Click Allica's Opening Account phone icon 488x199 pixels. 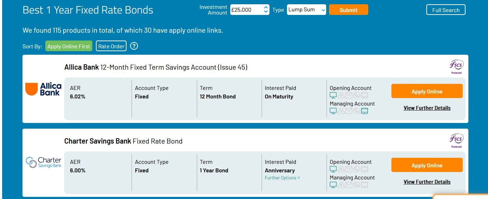356,95
